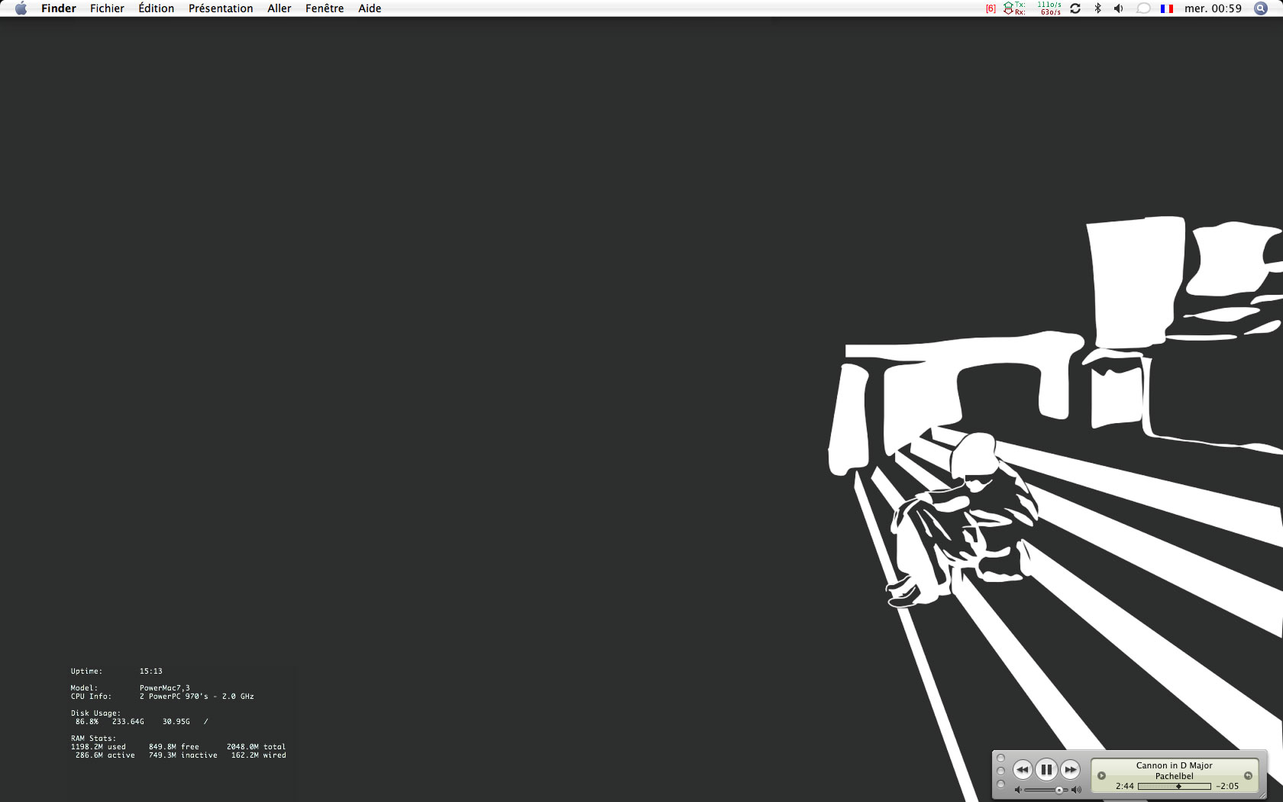Open the Édition menu
Screen dimensions: 1283x802
coord(156,8)
